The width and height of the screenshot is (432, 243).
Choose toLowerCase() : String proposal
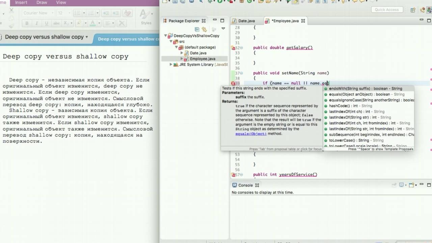(368, 140)
